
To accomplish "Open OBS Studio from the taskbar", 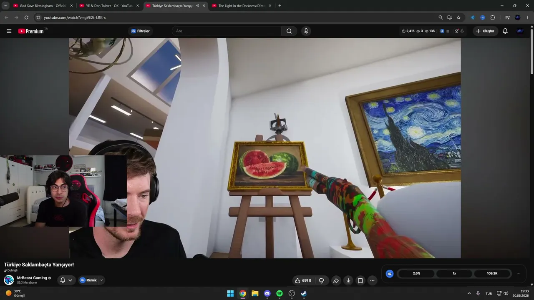I will click(x=292, y=293).
